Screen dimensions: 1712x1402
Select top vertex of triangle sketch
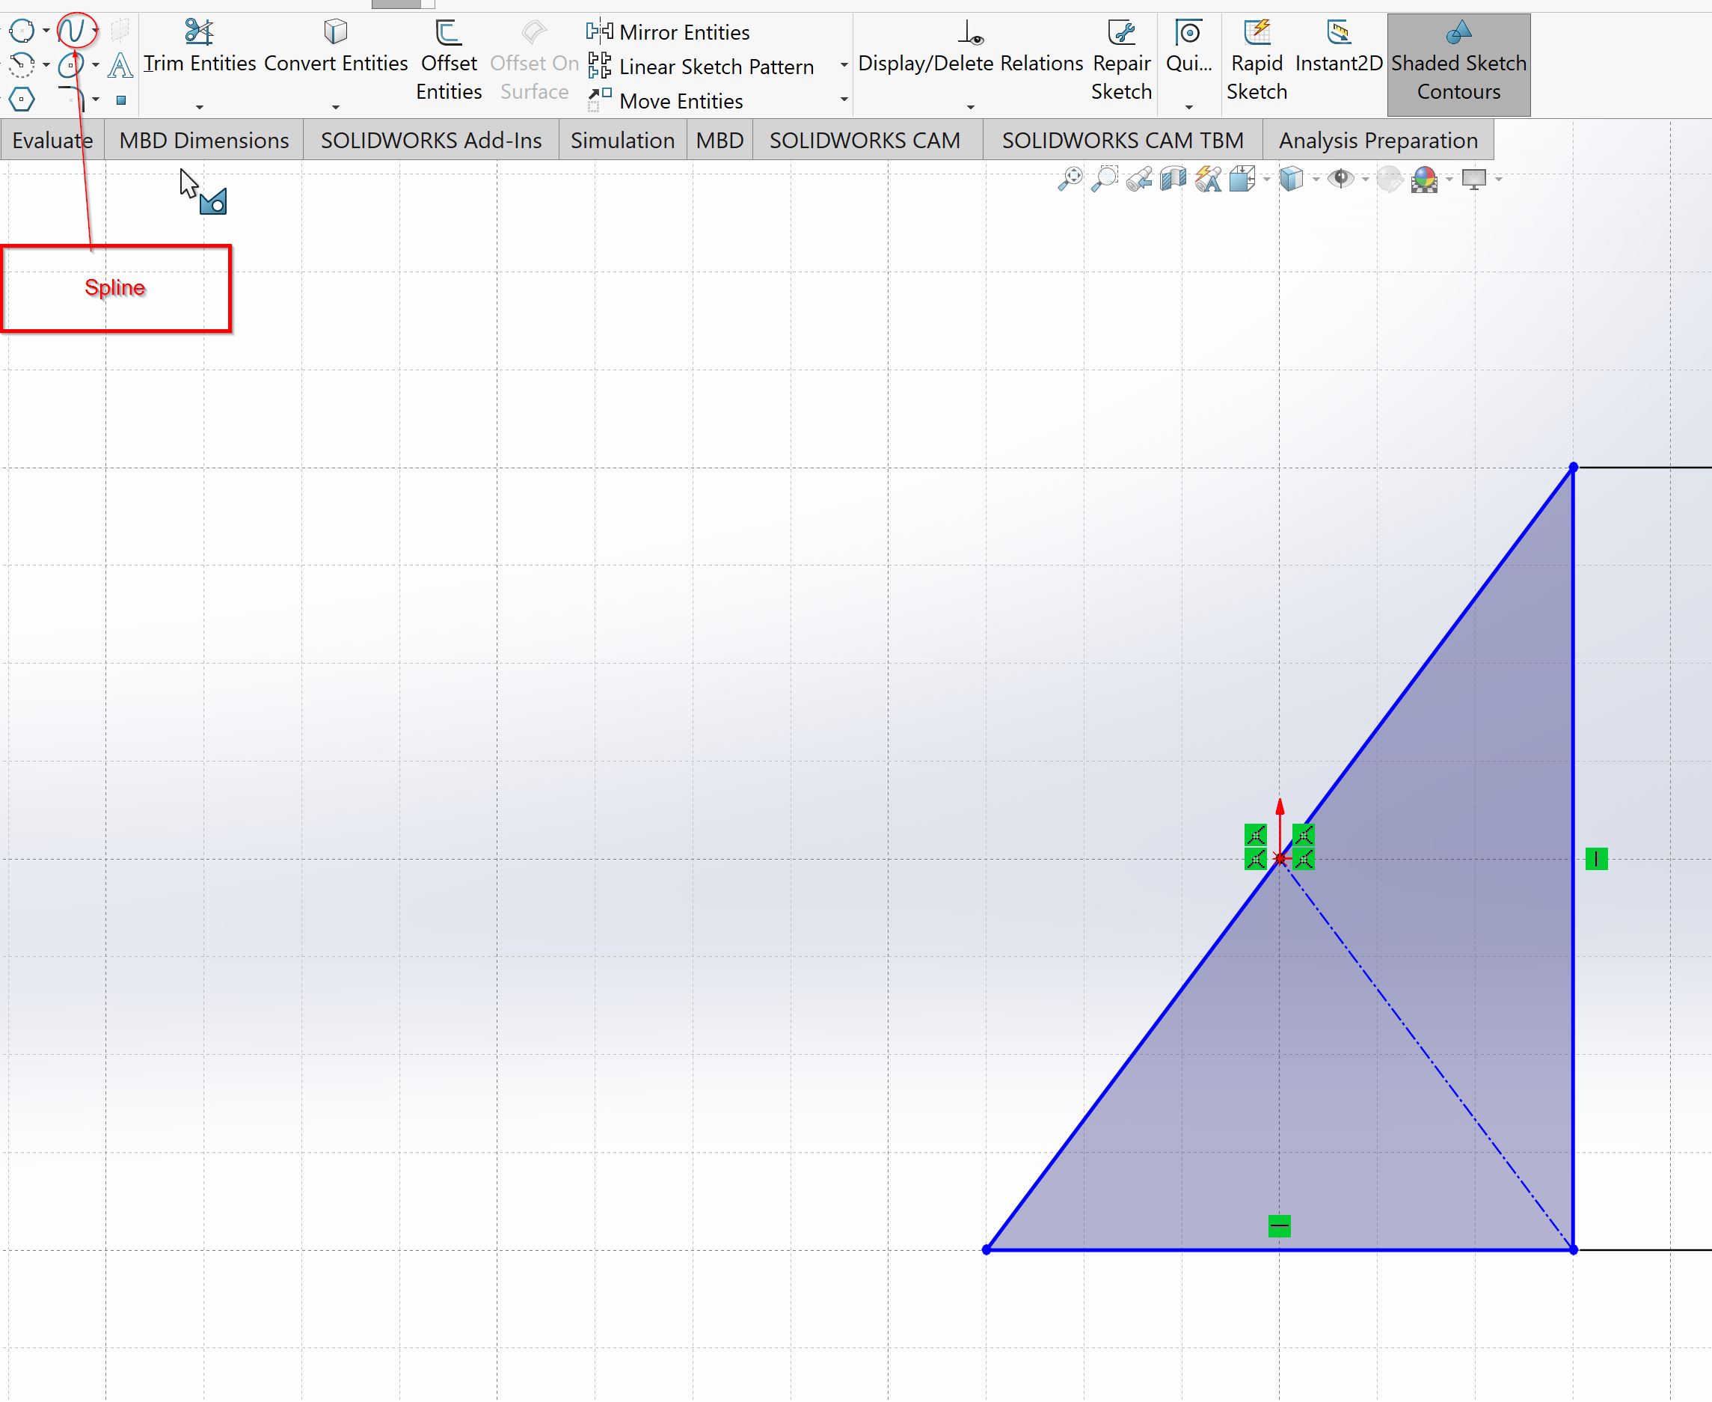coord(1573,468)
